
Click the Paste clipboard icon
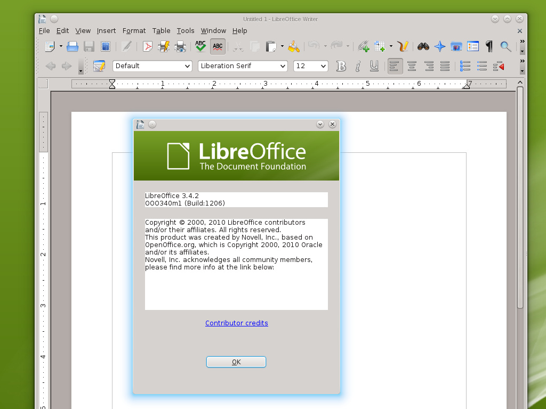click(270, 46)
